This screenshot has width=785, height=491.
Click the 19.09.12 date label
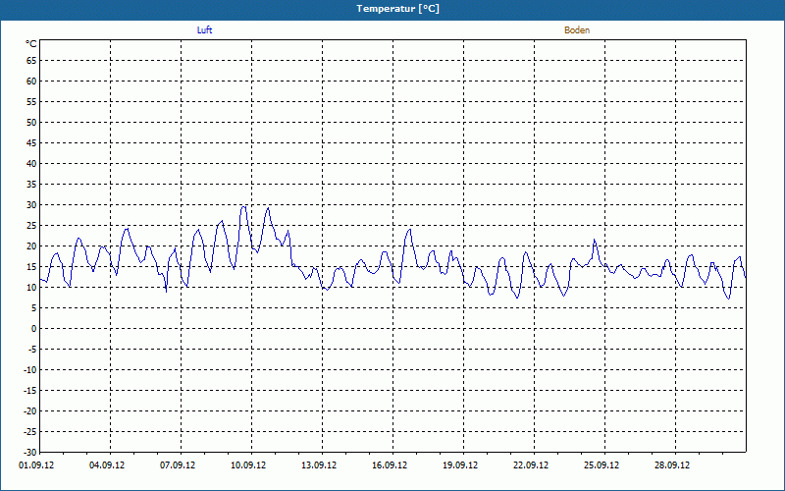pyautogui.click(x=460, y=465)
